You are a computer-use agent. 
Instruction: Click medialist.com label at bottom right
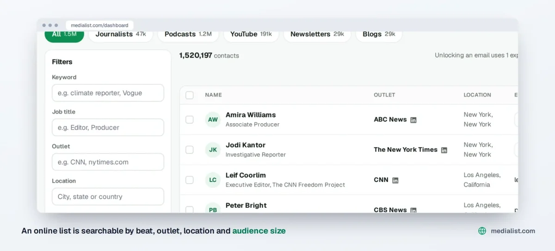513,231
